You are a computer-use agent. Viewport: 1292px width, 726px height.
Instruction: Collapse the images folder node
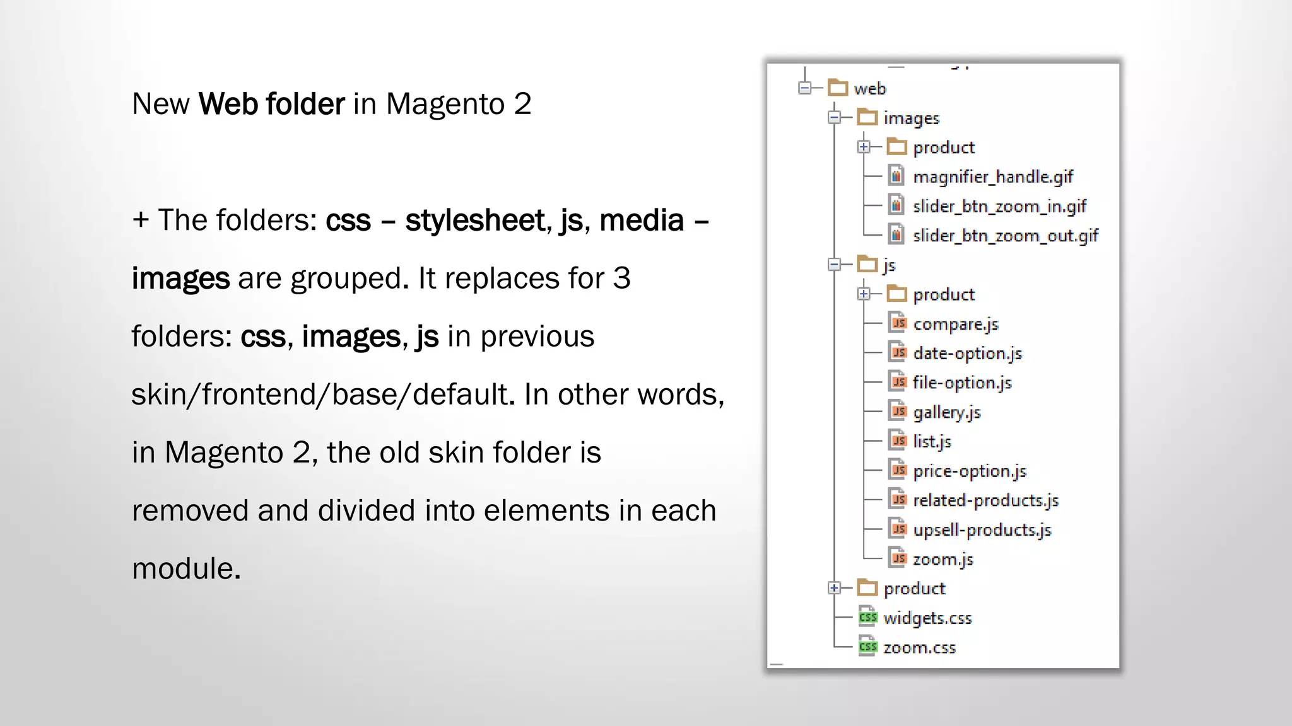834,117
